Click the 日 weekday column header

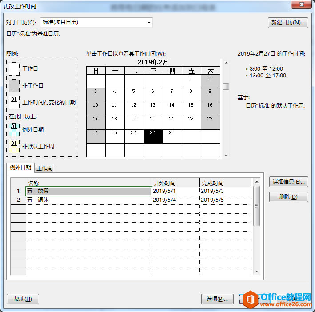tap(96, 71)
